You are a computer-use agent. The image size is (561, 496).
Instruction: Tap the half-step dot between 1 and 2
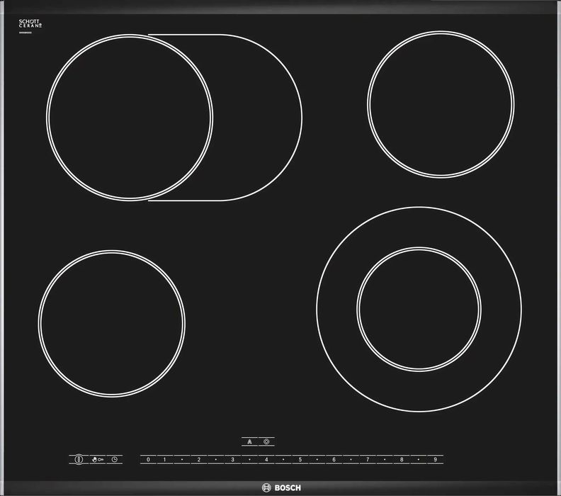182,459
